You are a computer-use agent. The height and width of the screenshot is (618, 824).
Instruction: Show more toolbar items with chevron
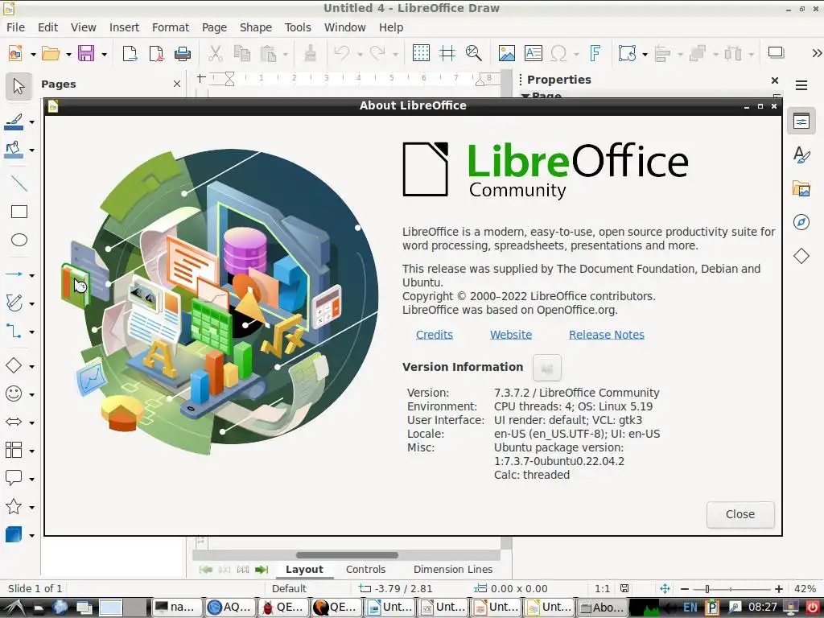816,53
